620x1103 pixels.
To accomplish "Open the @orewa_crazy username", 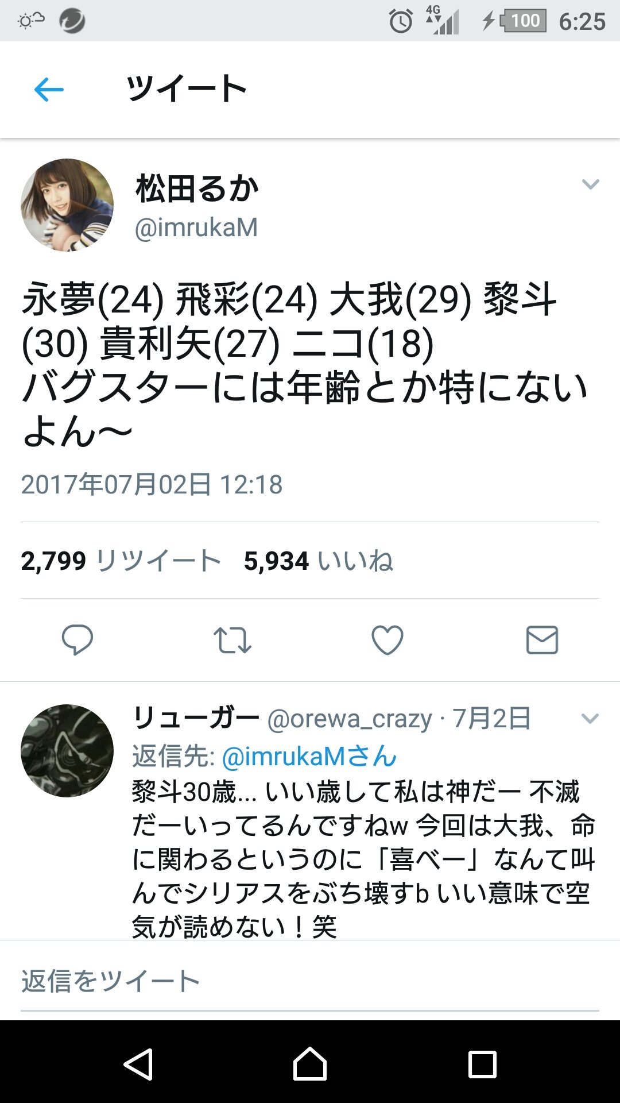I will (350, 719).
